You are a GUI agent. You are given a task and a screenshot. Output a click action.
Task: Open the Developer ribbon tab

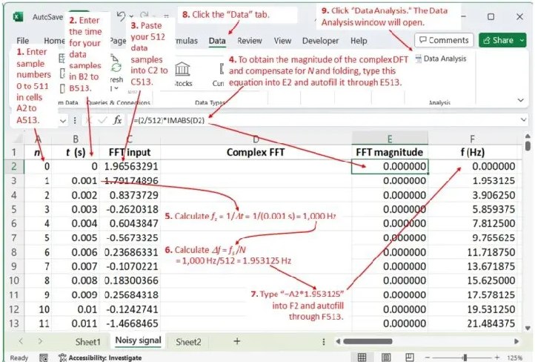pyautogui.click(x=320, y=41)
